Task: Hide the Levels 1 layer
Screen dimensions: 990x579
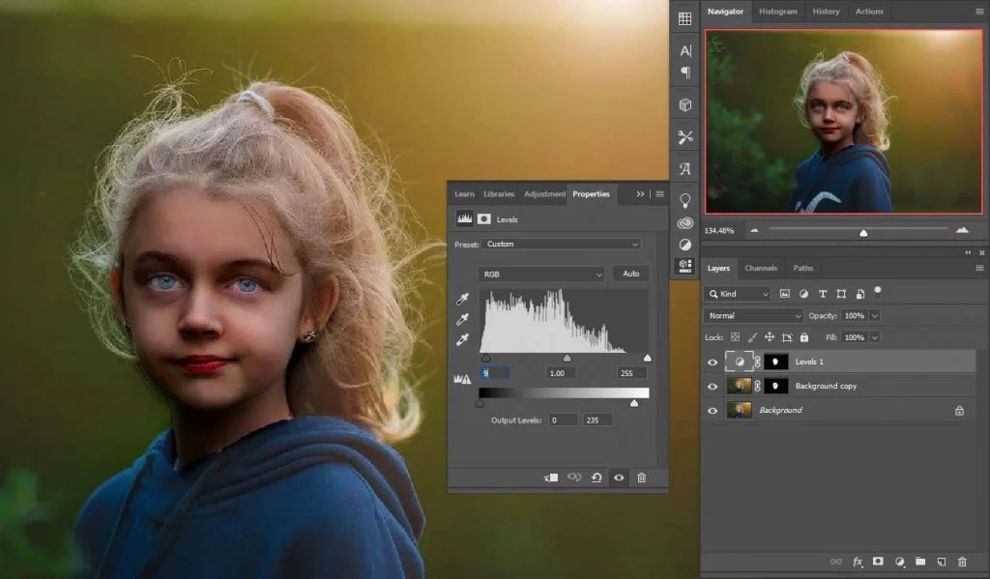Action: point(713,362)
